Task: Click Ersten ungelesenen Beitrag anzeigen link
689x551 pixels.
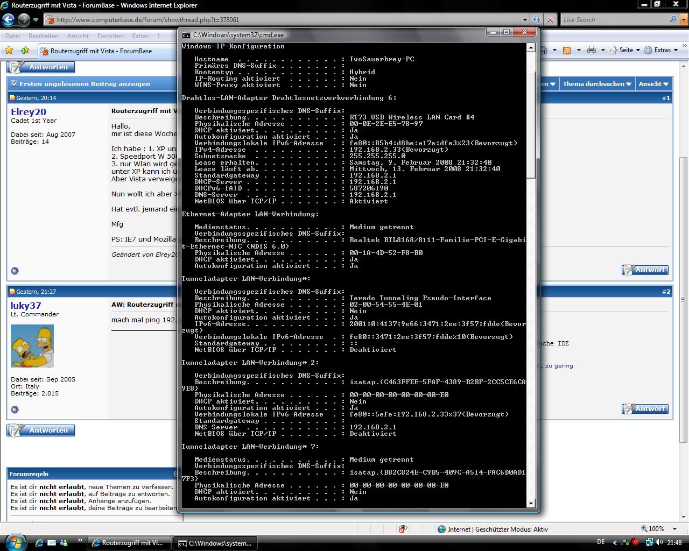Action: coord(85,84)
